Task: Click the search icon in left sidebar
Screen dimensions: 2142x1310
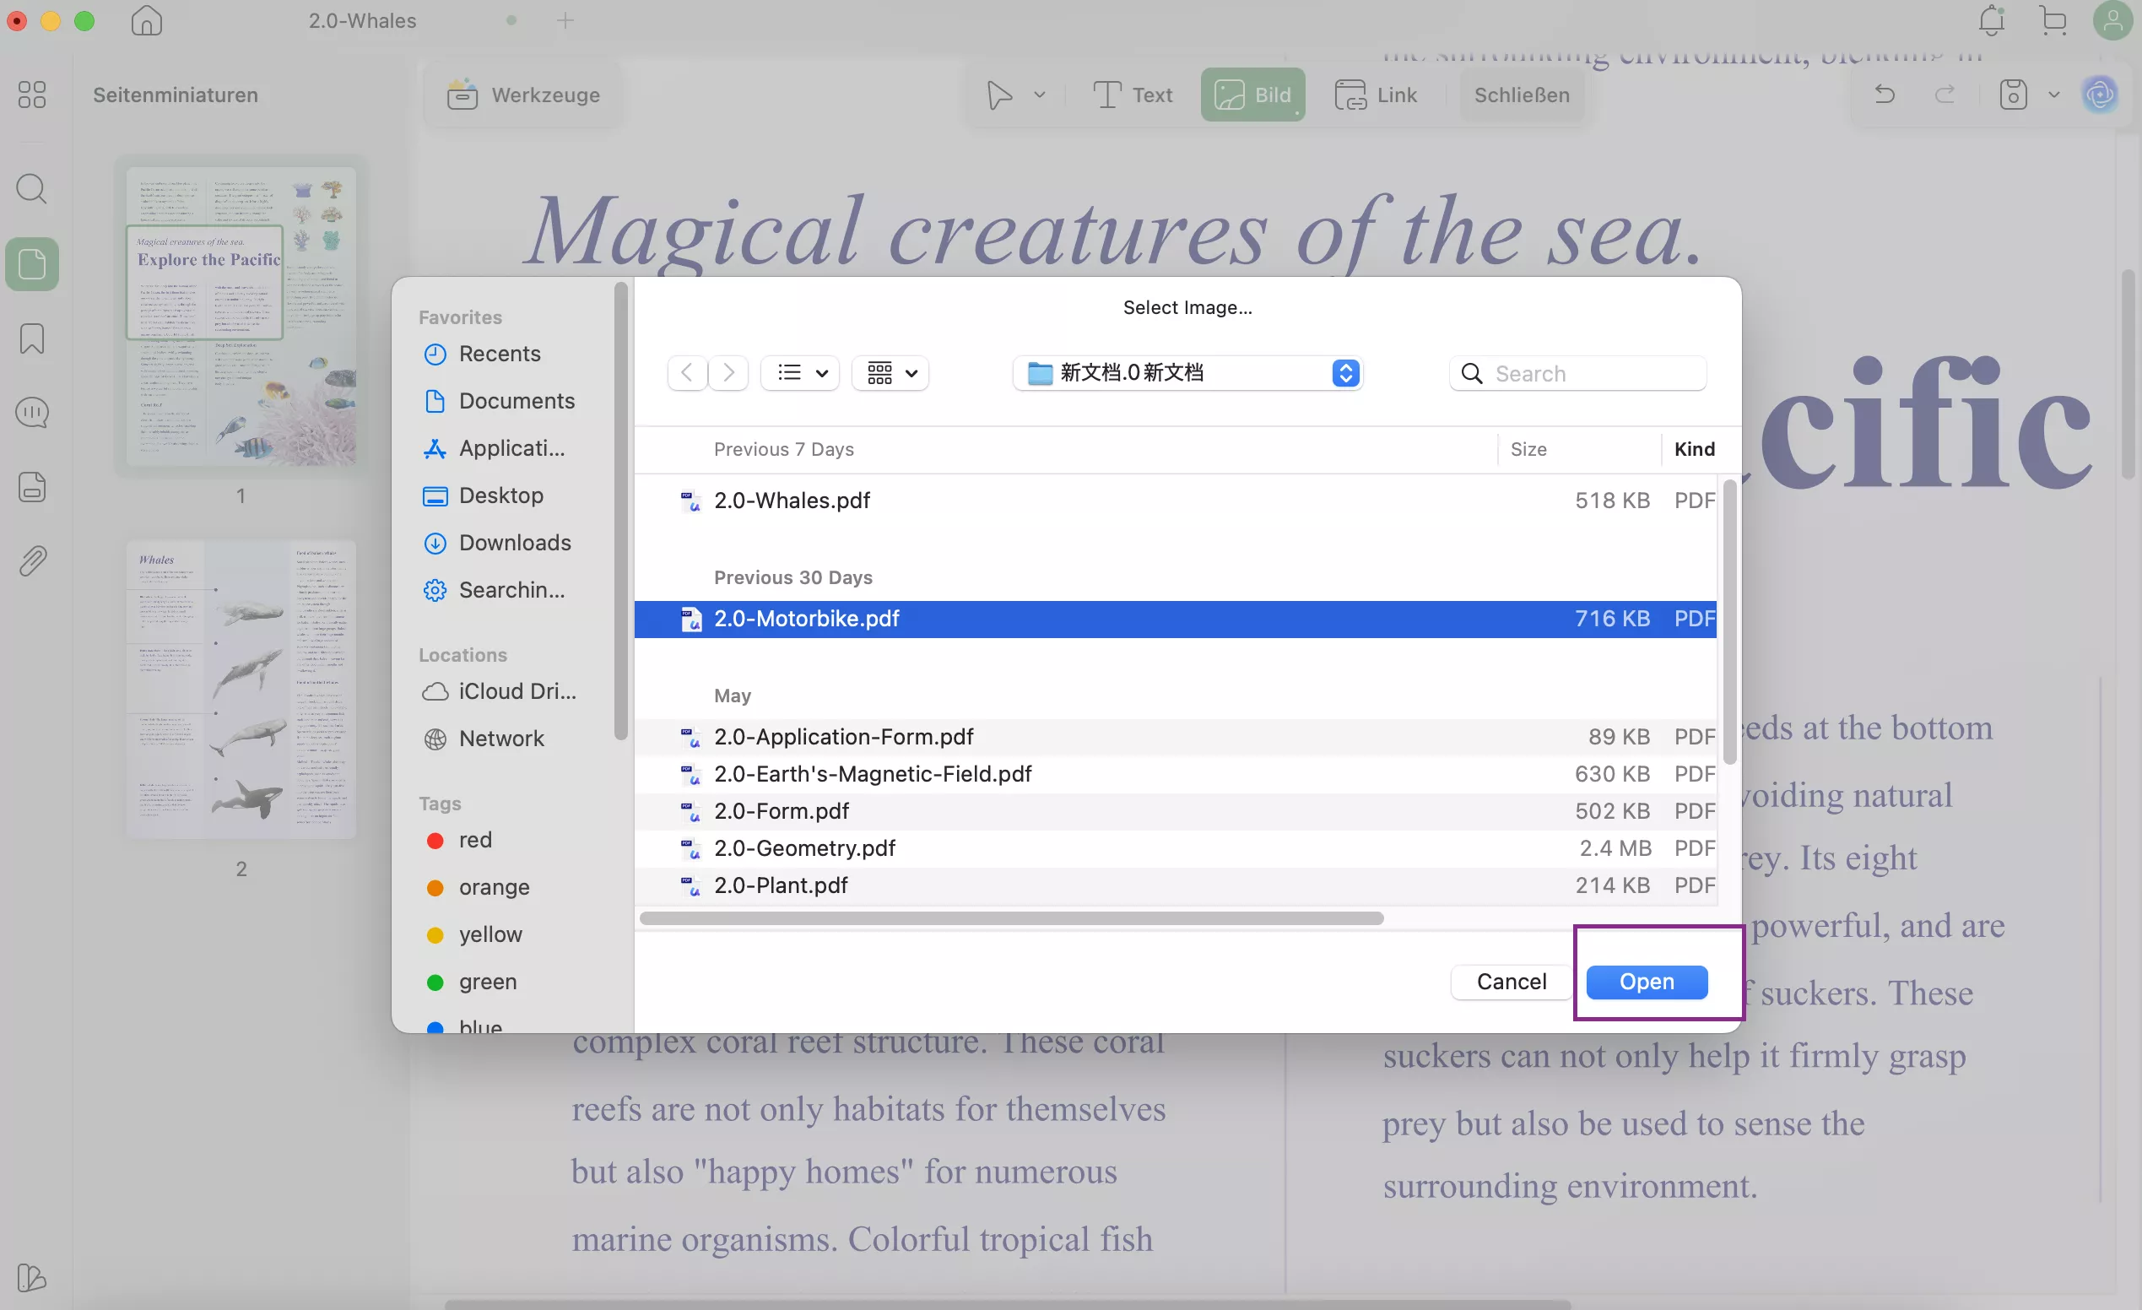Action: coord(32,188)
